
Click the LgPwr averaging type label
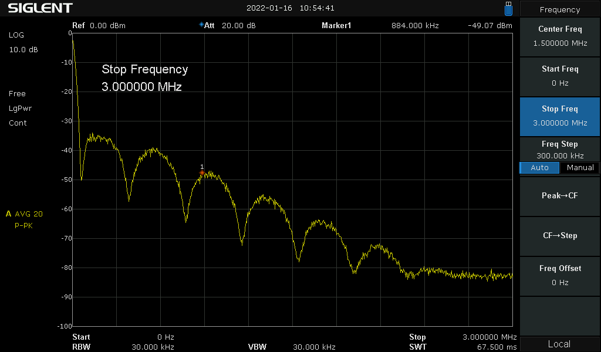tap(21, 109)
